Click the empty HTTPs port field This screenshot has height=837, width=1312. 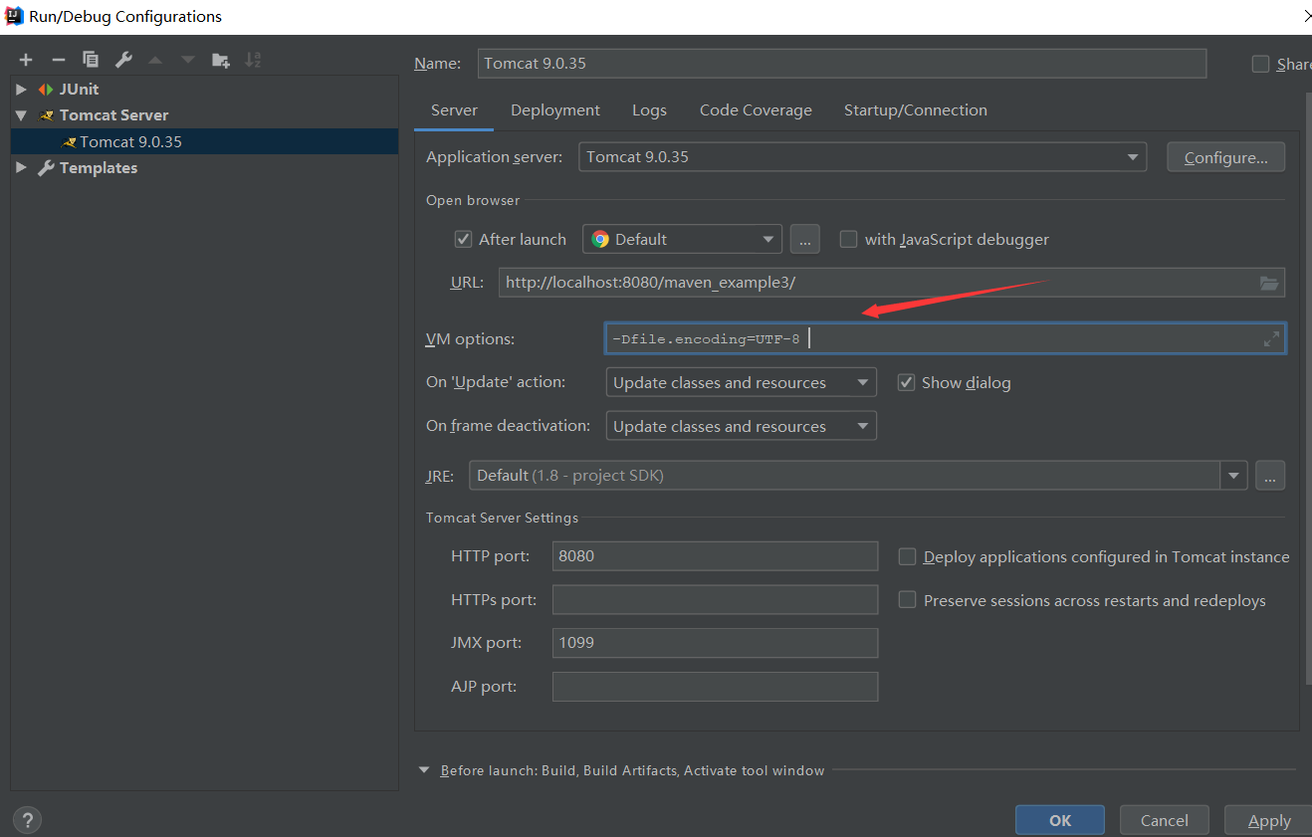pos(715,600)
